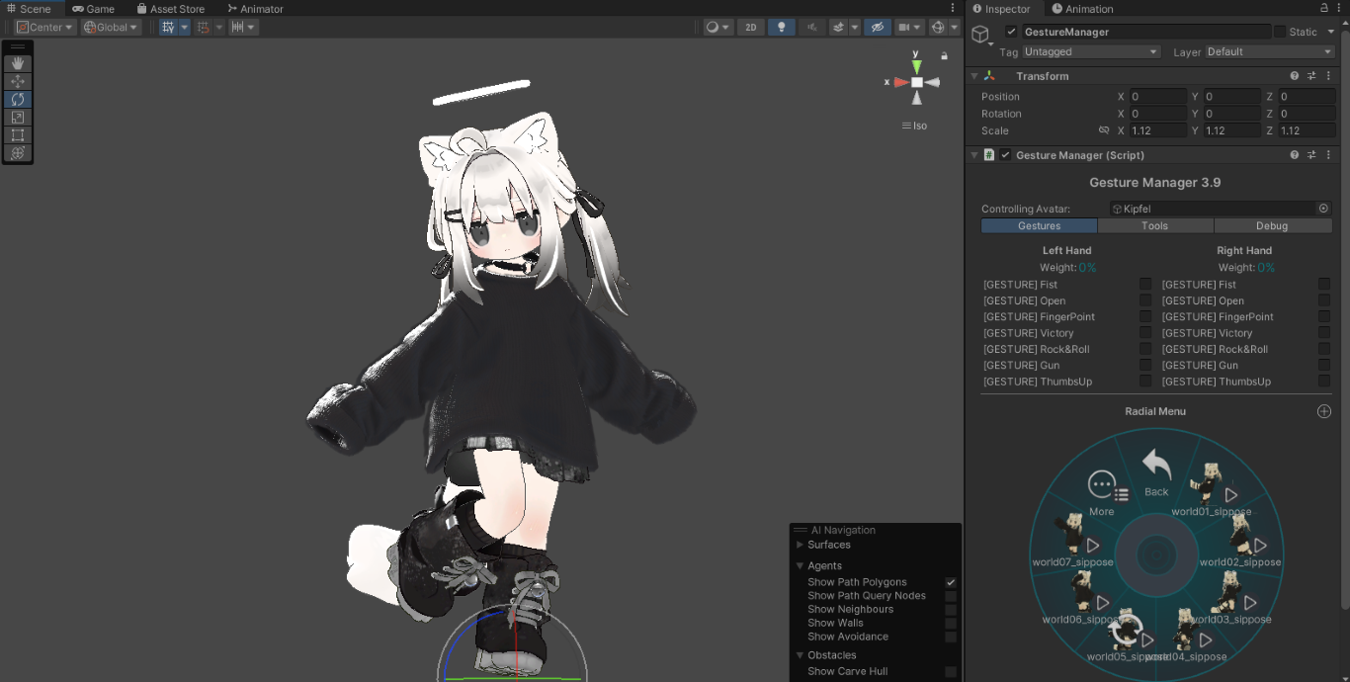This screenshot has width=1350, height=682.
Task: Play the world01_sippose radial menu item
Action: [x=1230, y=494]
